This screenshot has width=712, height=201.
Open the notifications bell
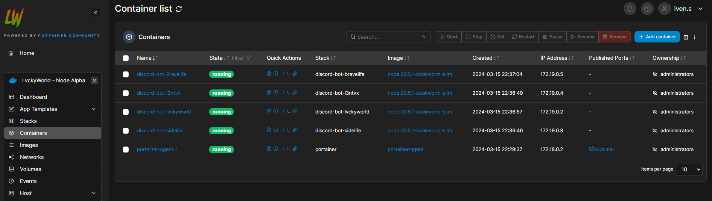pos(630,9)
